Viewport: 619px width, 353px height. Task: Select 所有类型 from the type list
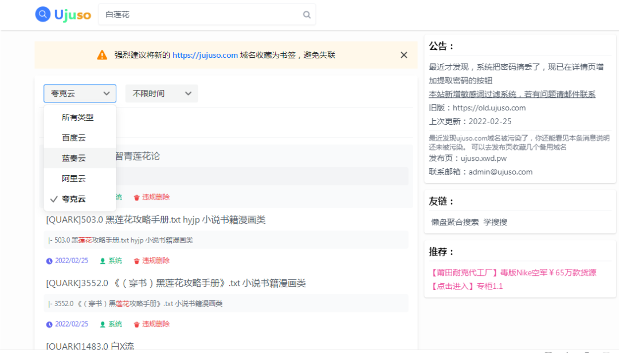(x=78, y=117)
